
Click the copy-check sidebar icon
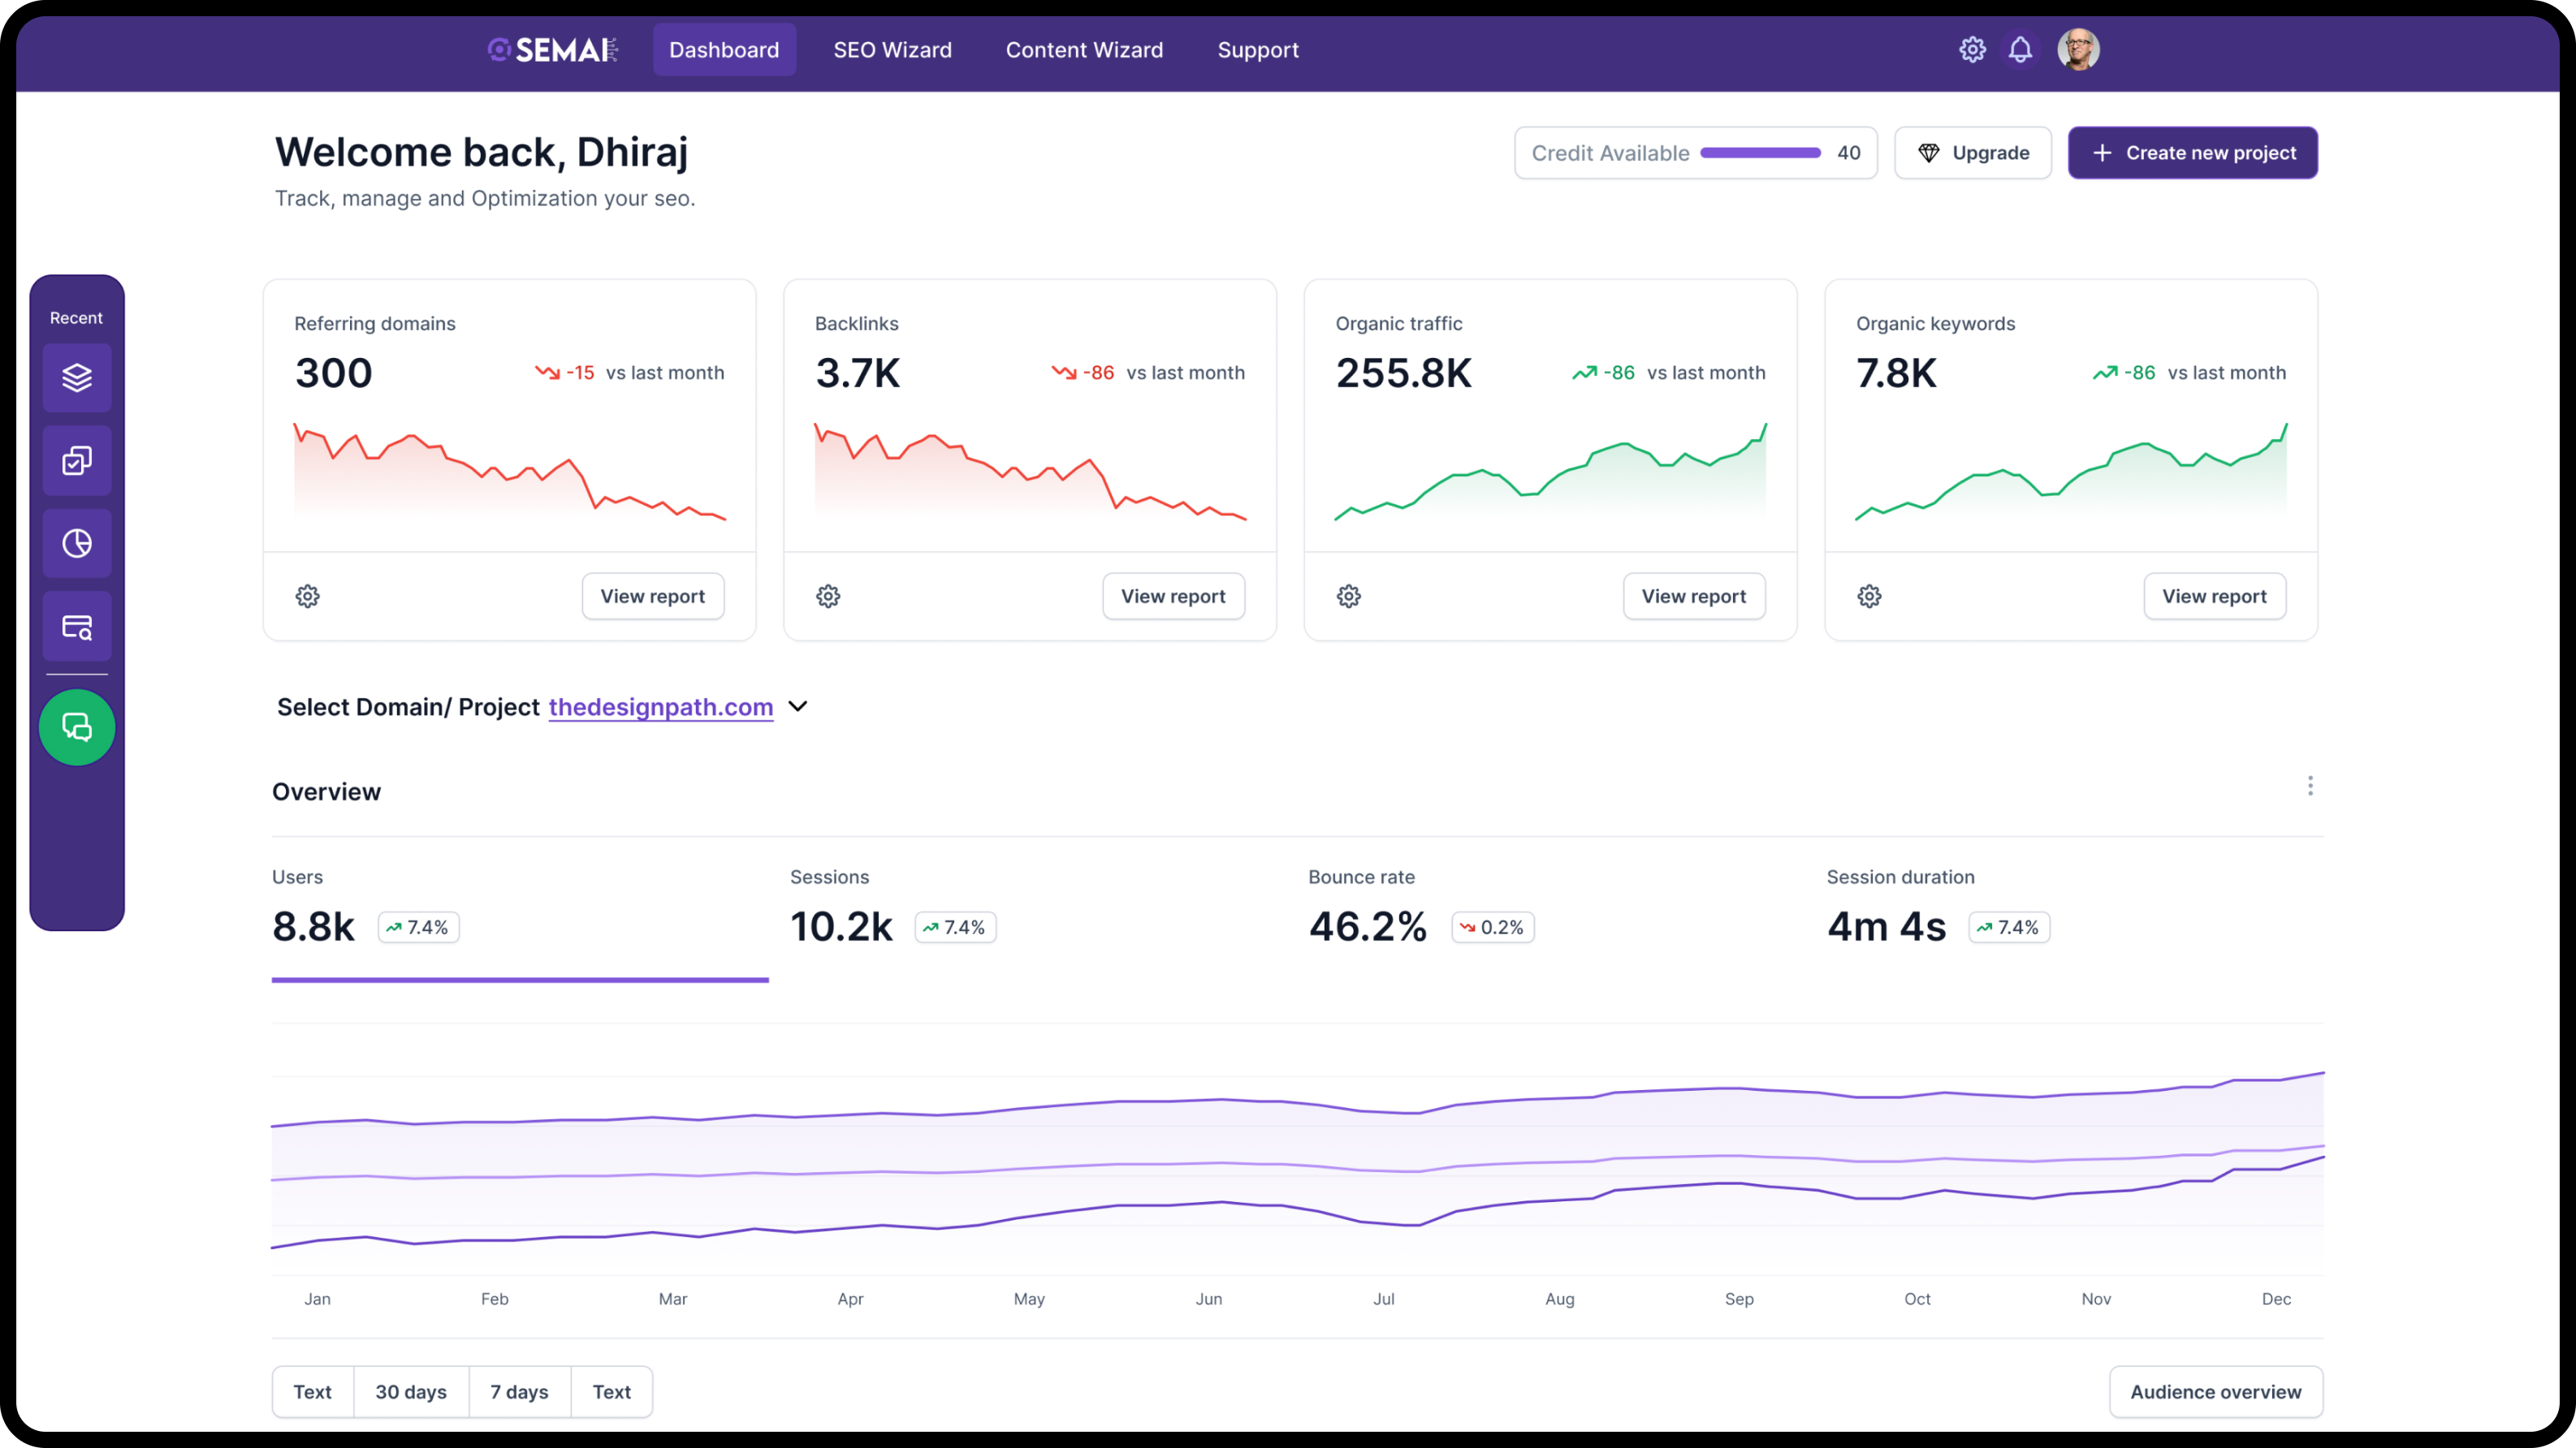pos(77,461)
